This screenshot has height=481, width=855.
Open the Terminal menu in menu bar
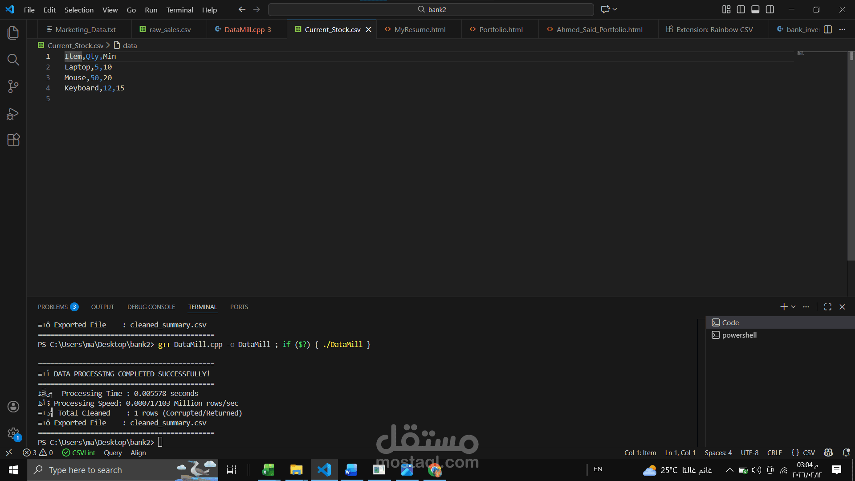[179, 10]
